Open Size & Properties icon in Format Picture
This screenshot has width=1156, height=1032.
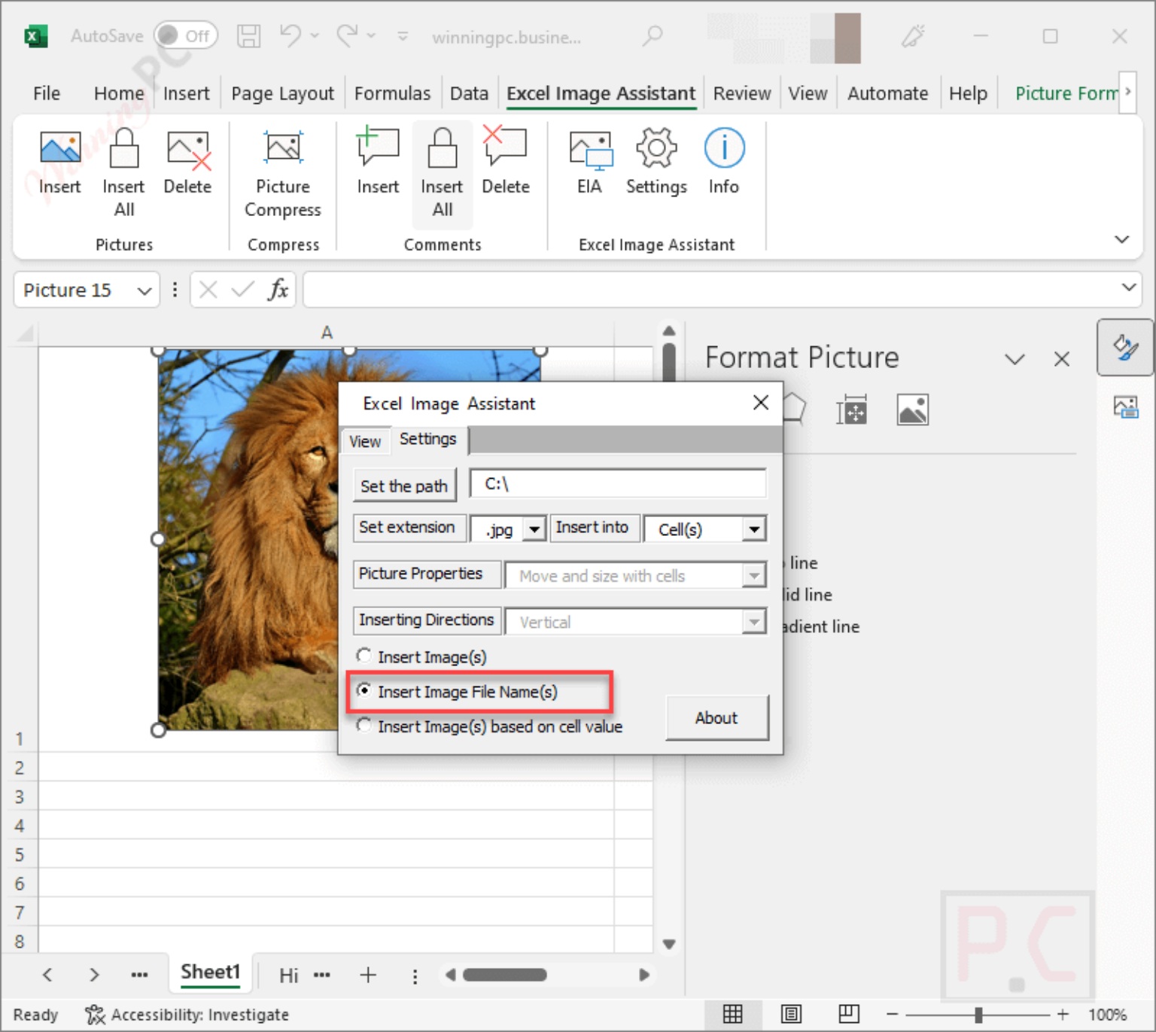851,410
